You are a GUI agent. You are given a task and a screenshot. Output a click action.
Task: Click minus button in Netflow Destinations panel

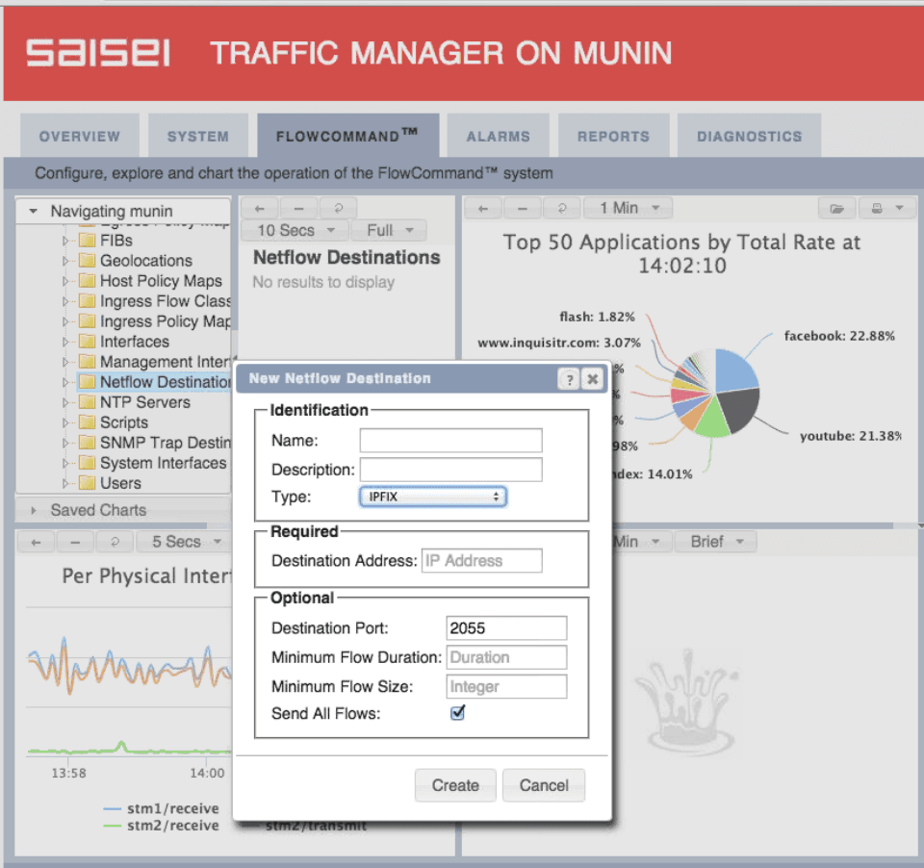(x=298, y=209)
